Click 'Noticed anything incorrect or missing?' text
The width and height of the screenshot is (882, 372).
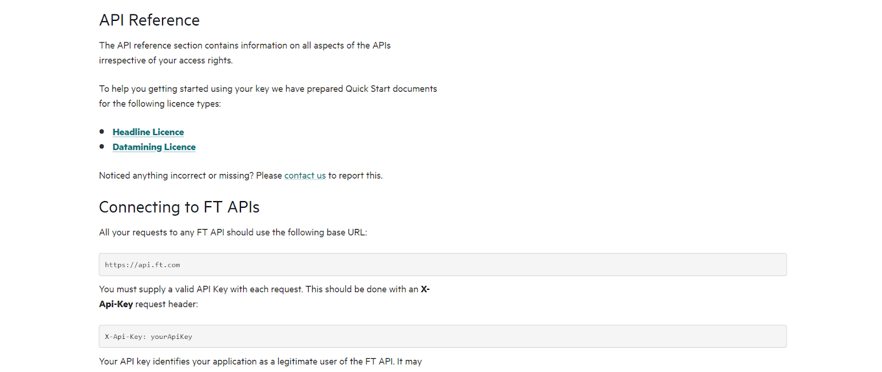pos(176,176)
